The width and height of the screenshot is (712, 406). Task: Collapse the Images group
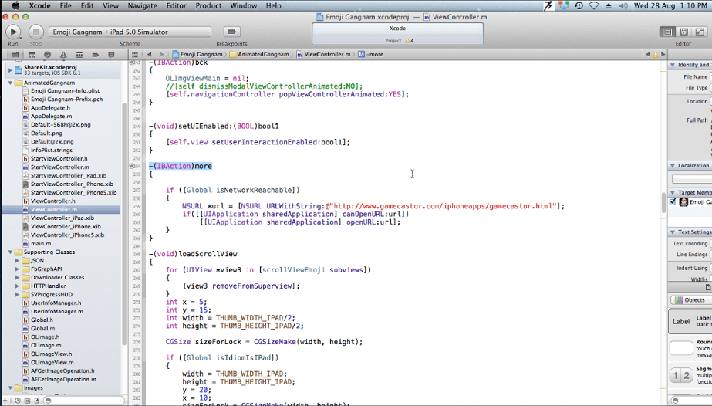click(x=11, y=387)
